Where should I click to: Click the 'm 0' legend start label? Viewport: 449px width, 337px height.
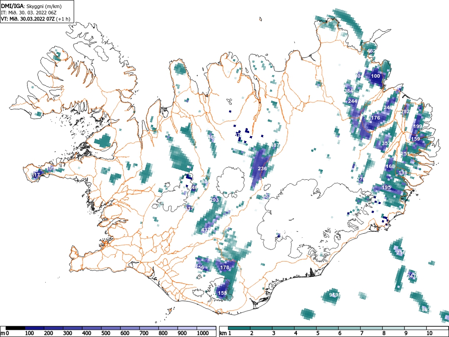(4, 333)
